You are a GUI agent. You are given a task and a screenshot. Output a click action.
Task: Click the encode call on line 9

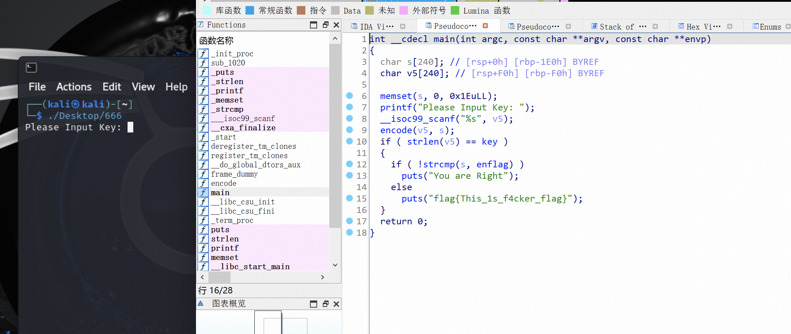(x=396, y=130)
